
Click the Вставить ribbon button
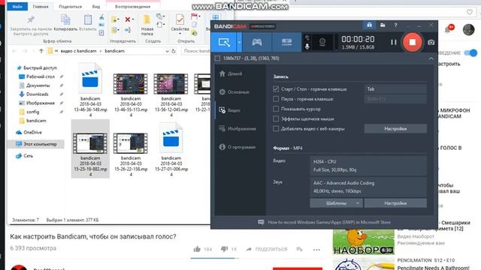click(88, 22)
